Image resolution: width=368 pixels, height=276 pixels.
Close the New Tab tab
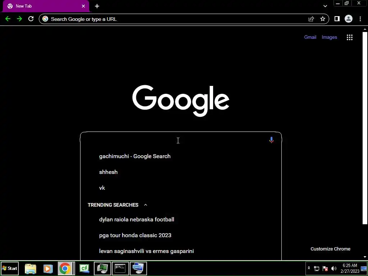[83, 6]
